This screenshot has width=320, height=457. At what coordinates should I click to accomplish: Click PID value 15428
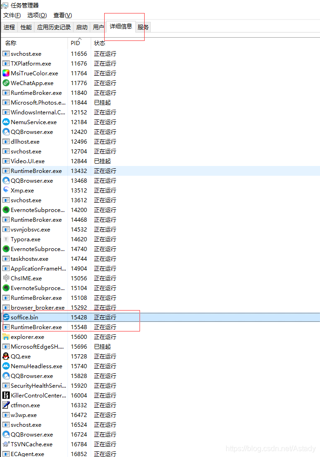(79, 317)
